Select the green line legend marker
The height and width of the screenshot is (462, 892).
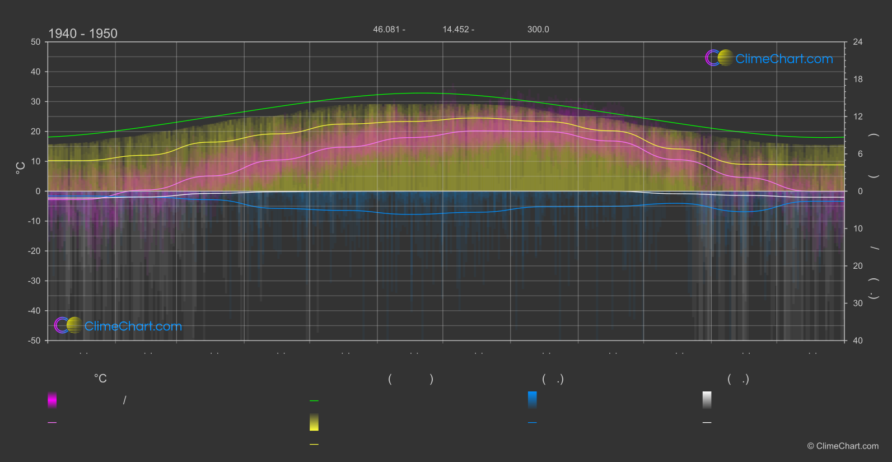coord(314,401)
